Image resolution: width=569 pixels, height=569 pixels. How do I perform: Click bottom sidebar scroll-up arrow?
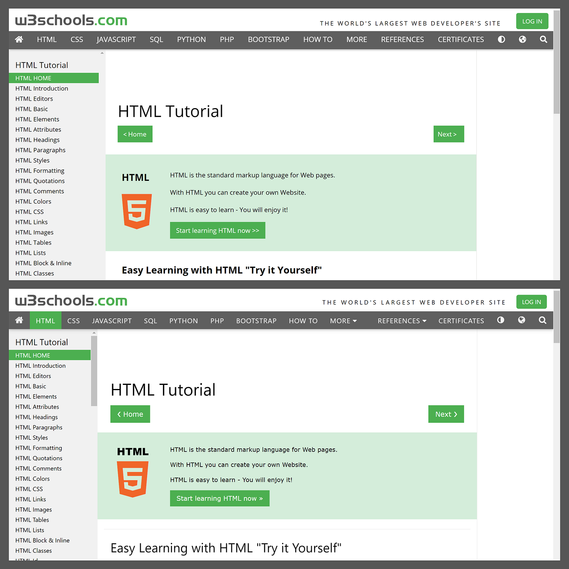[x=94, y=333]
